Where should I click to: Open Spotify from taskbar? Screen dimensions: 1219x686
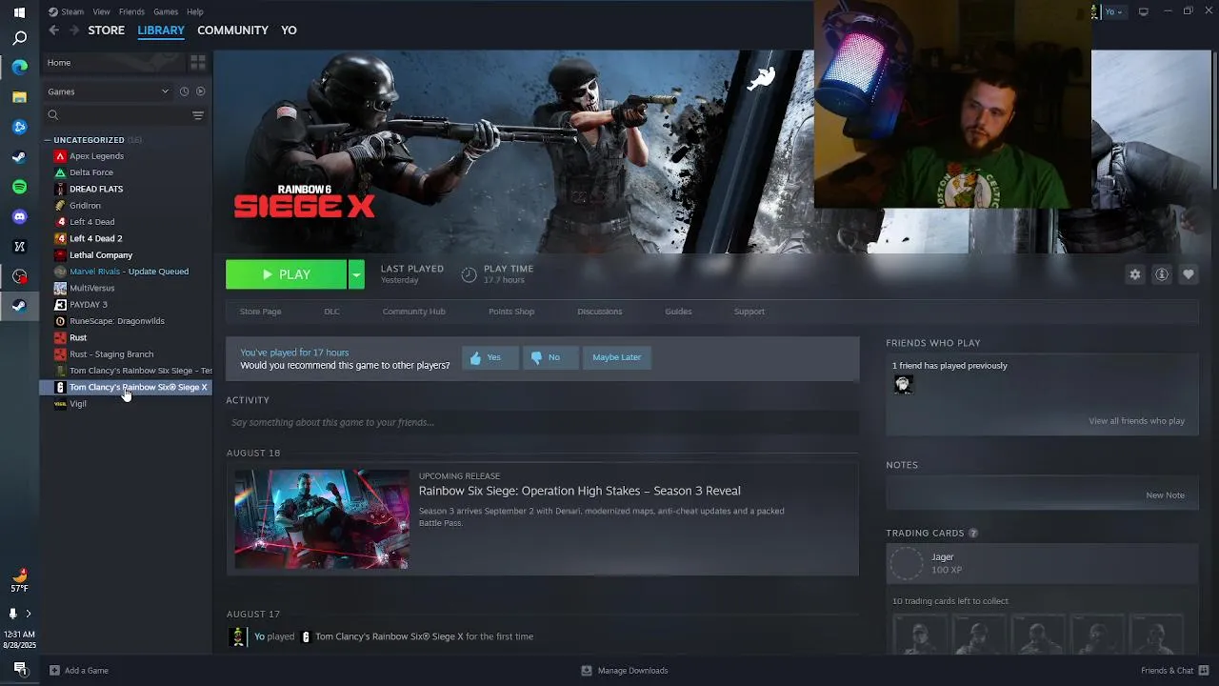(19, 187)
